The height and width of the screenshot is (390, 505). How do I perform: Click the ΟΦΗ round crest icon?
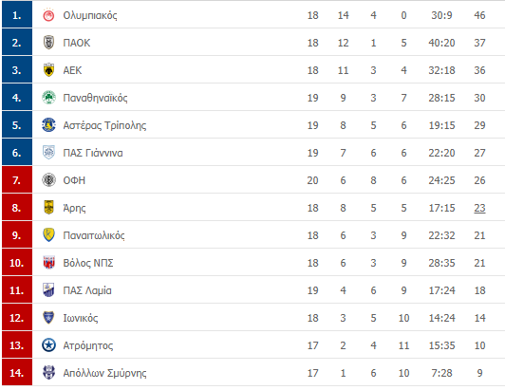(x=48, y=180)
